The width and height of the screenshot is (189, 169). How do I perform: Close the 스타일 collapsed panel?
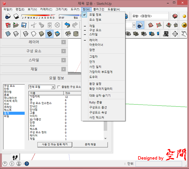64,60
